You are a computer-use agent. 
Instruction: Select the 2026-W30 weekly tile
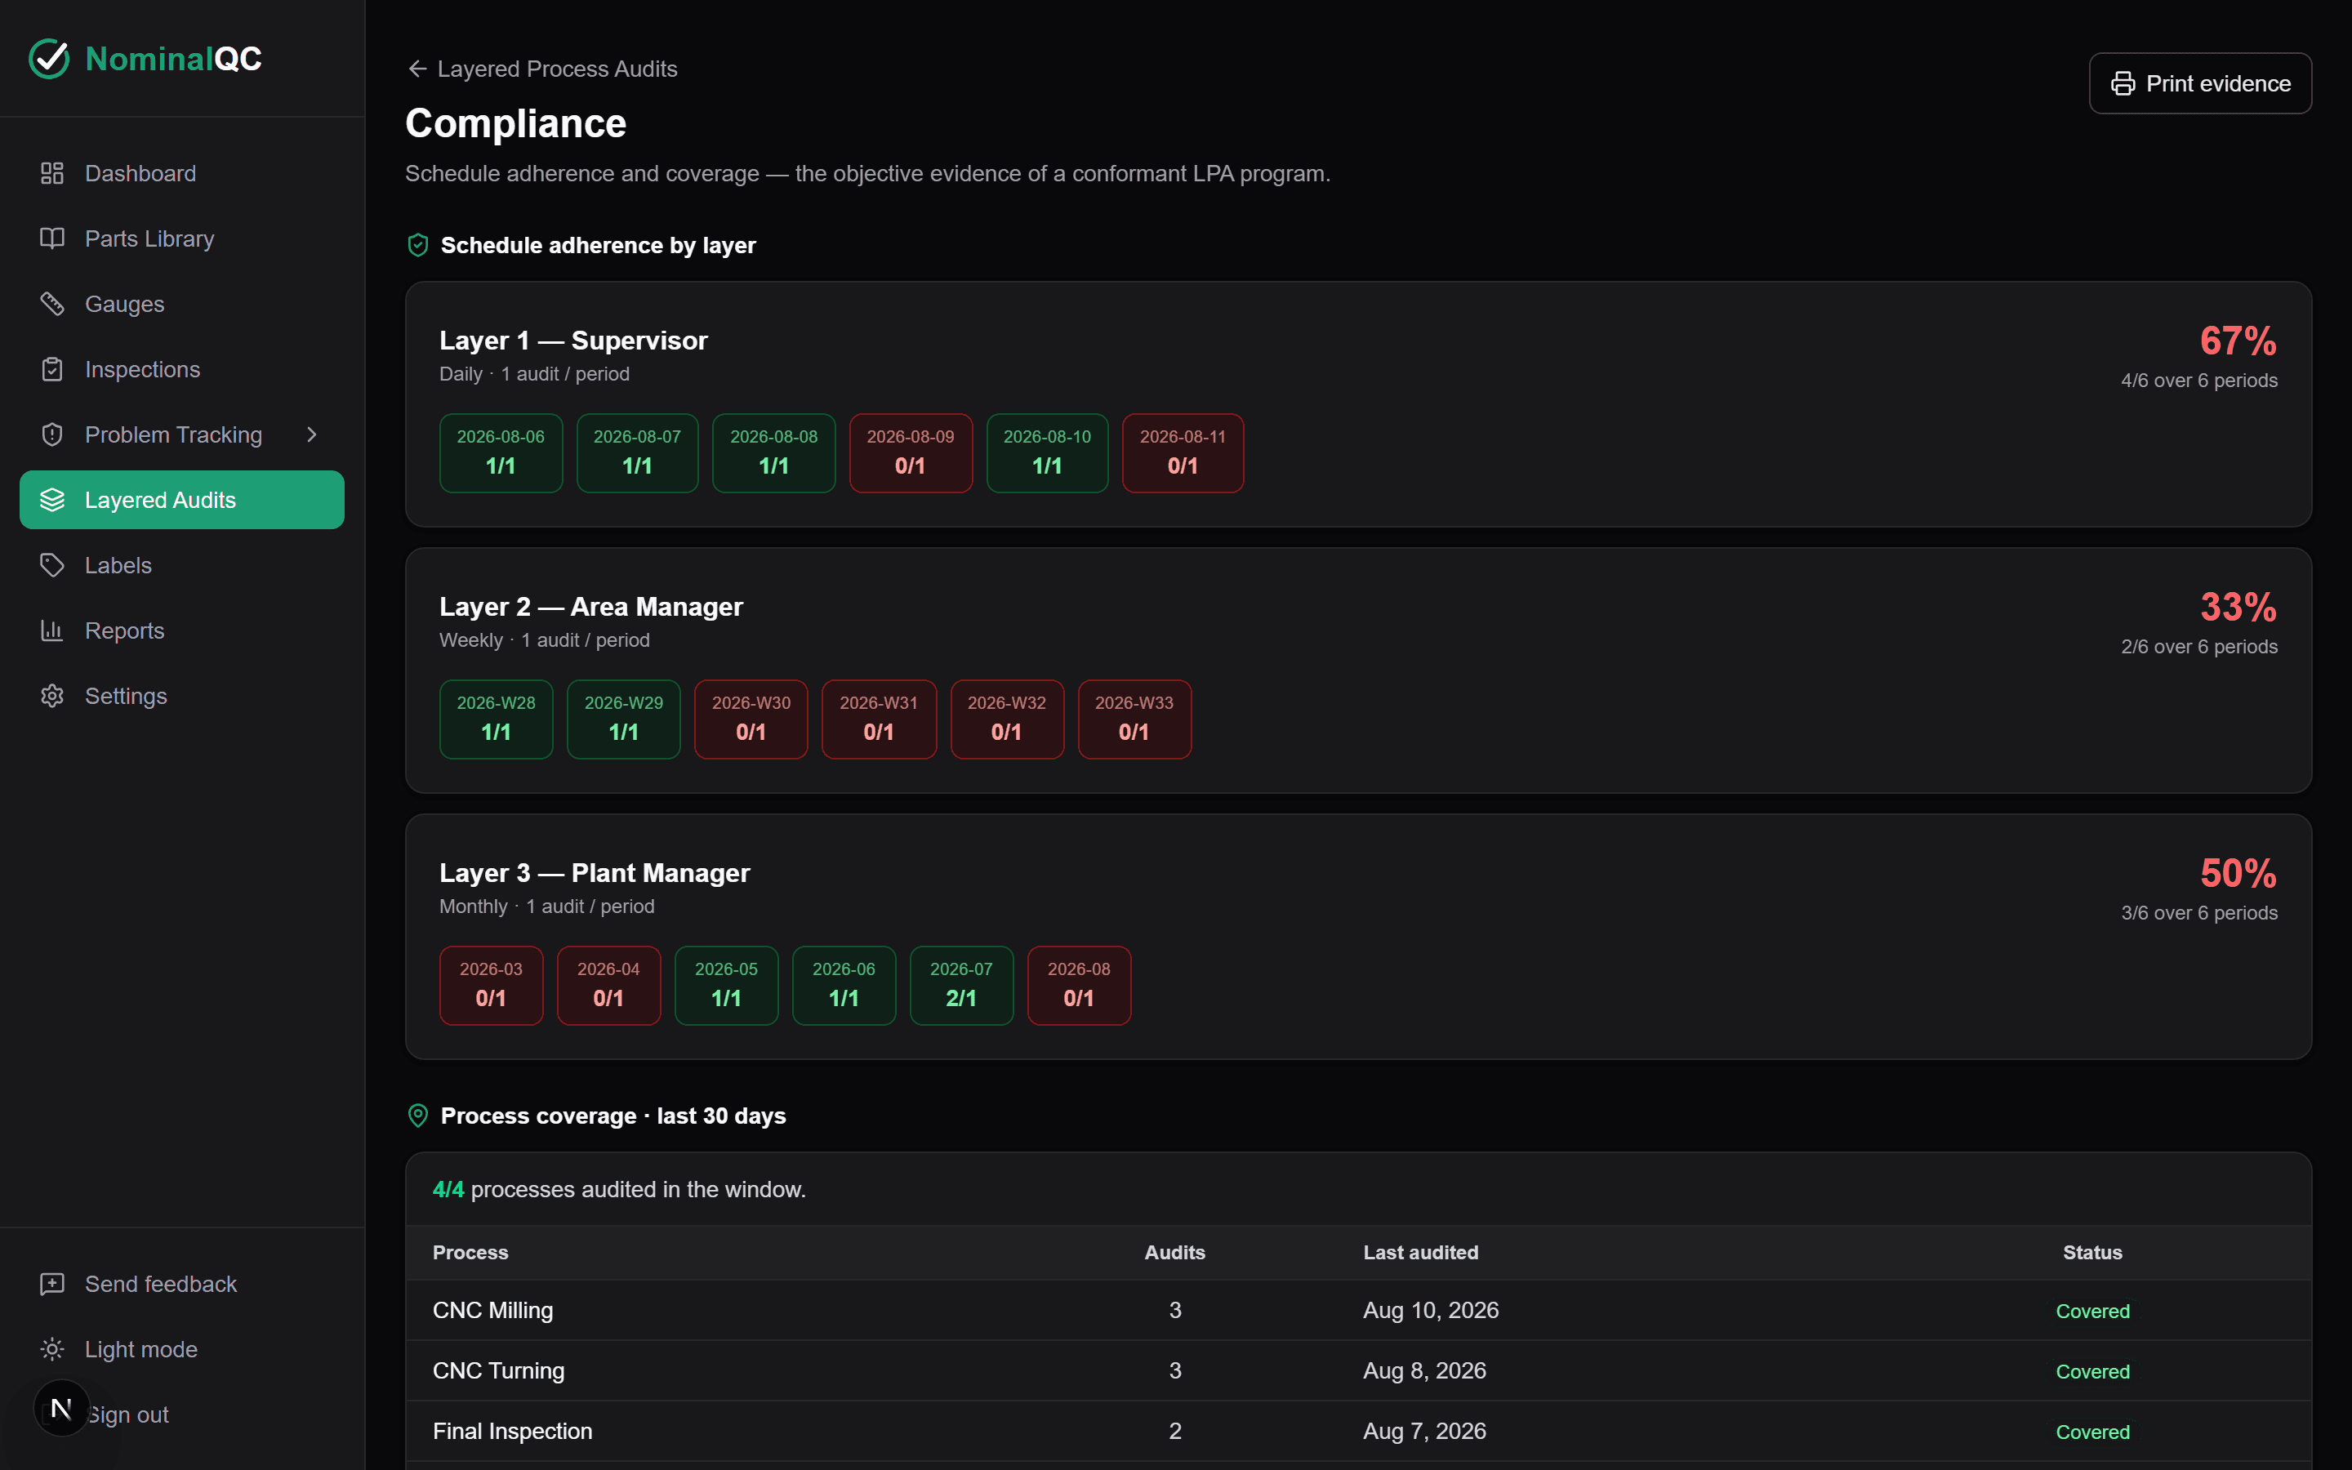click(751, 719)
